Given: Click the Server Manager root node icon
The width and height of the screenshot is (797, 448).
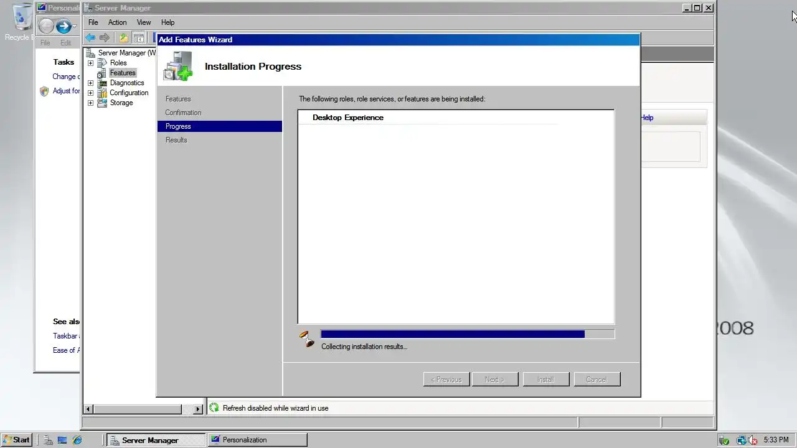Looking at the screenshot, I should [x=91, y=53].
